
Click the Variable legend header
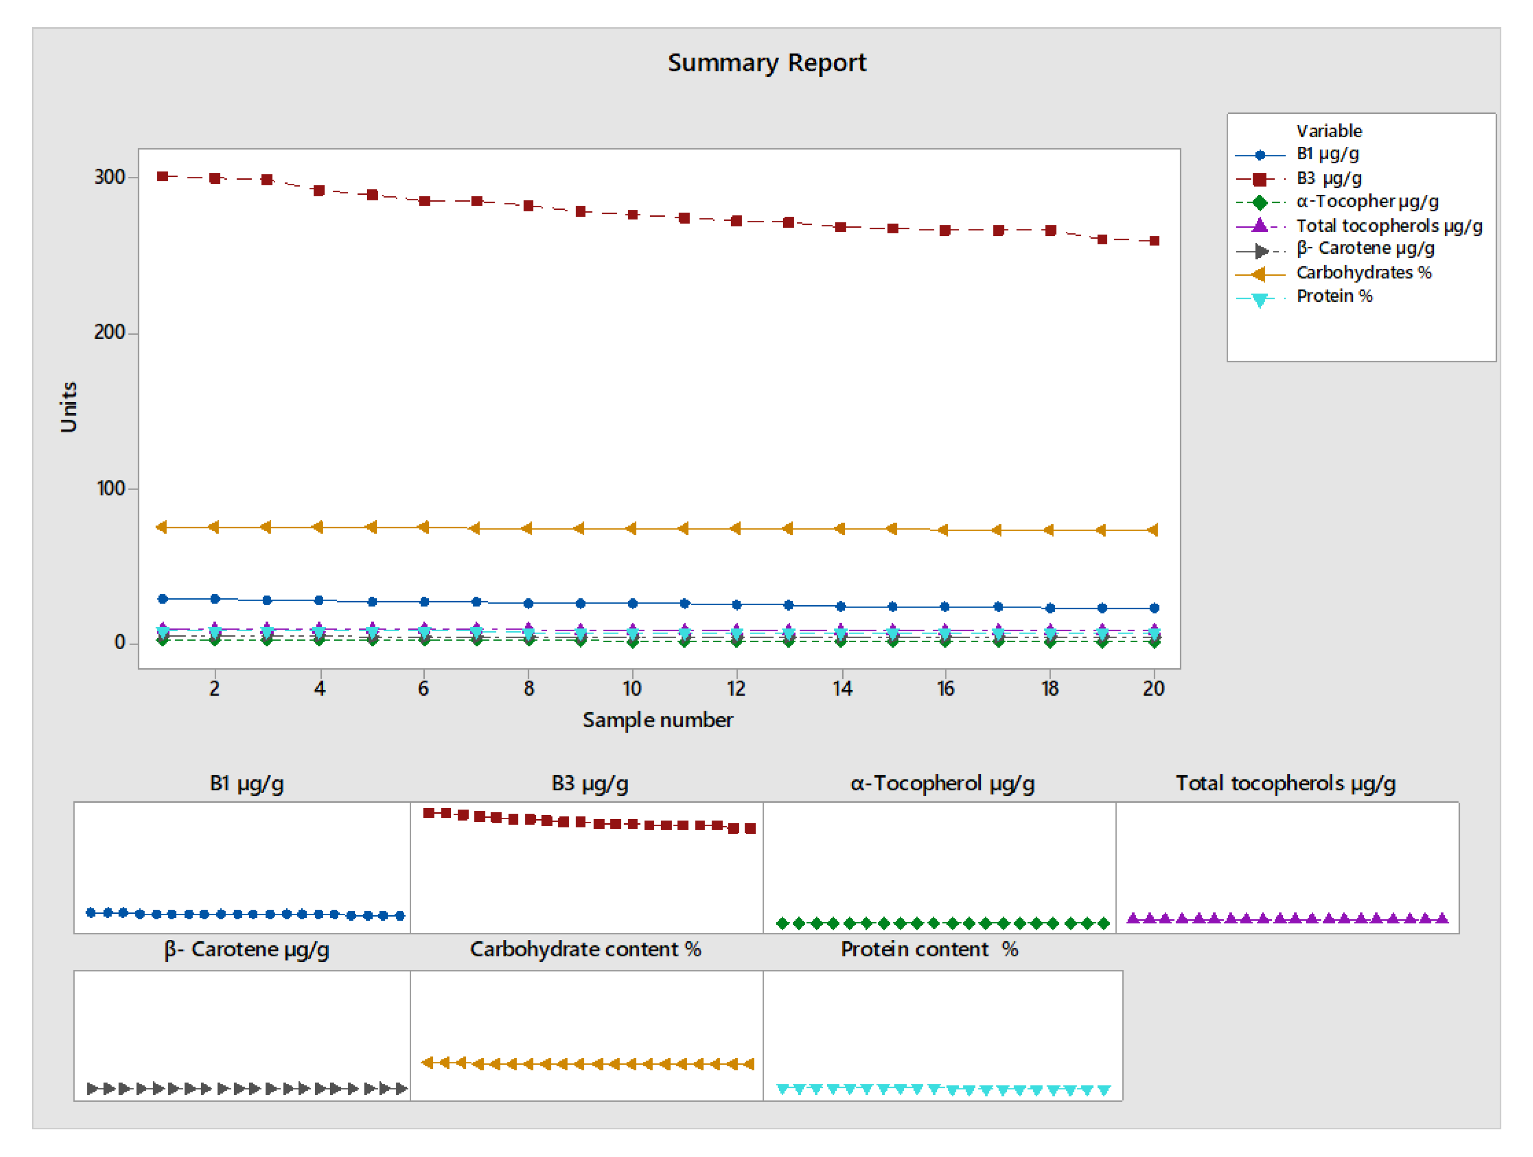tap(1329, 131)
